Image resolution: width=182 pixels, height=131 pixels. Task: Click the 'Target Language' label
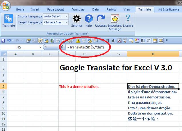tap(30, 22)
